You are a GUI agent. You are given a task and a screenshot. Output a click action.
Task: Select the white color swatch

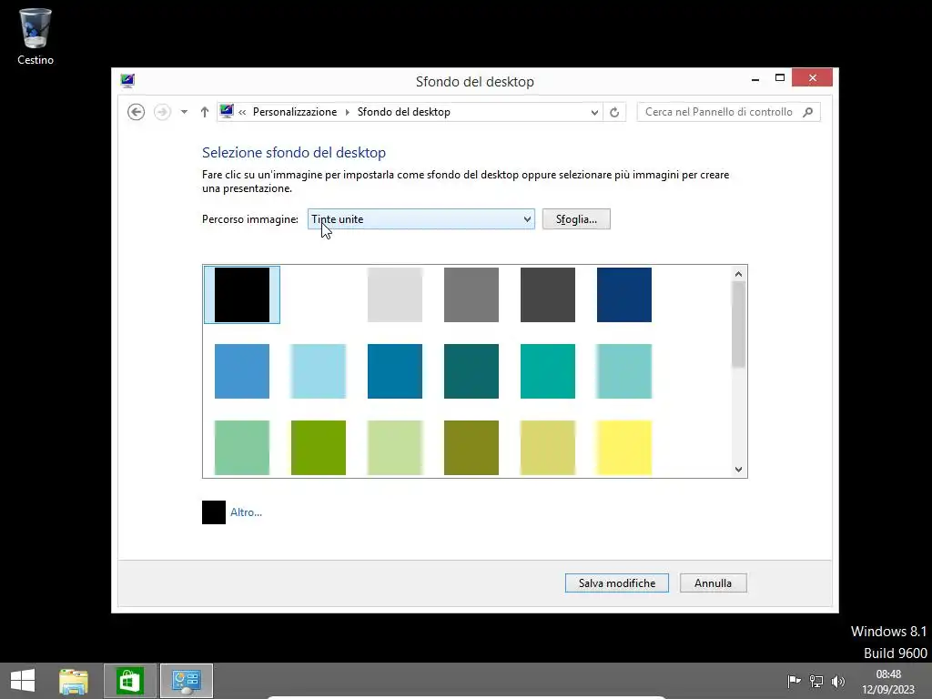319,295
